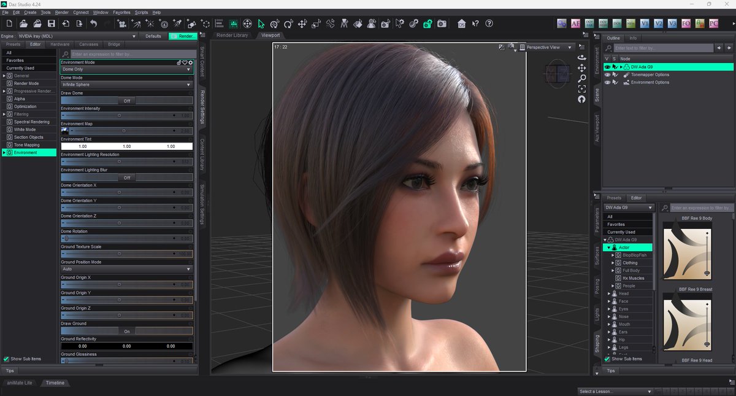Click the AF script shortcut icon

576,23
